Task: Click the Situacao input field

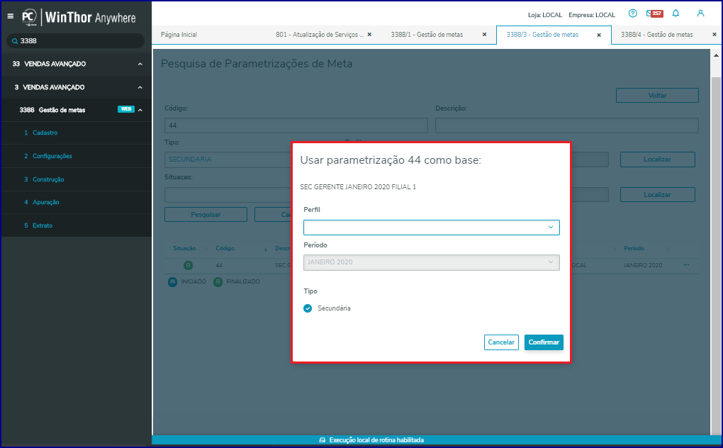Action: [228, 194]
